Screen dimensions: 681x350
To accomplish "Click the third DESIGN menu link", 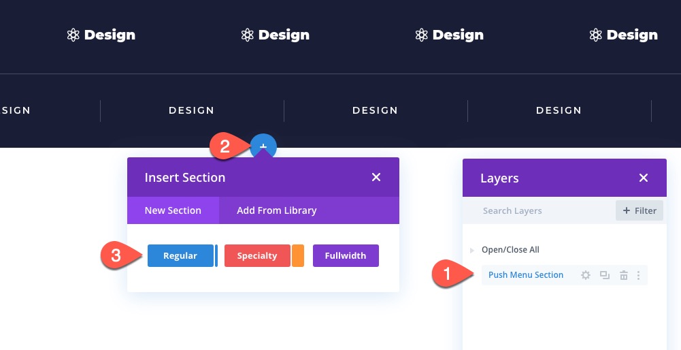I will click(376, 110).
